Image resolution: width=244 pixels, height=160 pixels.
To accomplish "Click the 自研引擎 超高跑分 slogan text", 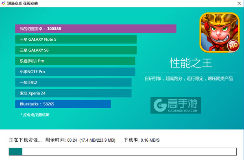I will [x=189, y=79].
